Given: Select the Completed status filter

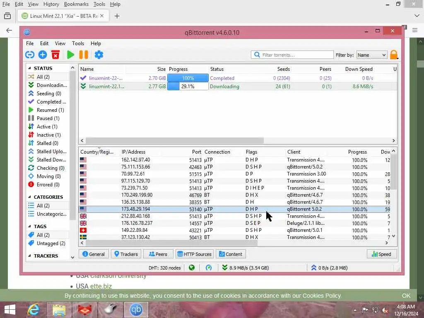Looking at the screenshot, I should (x=48, y=102).
